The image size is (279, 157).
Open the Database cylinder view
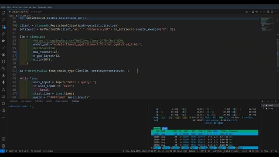click(x=3, y=61)
